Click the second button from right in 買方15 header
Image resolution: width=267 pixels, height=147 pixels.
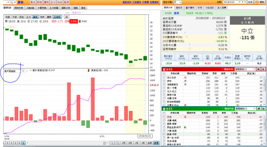click(x=259, y=69)
